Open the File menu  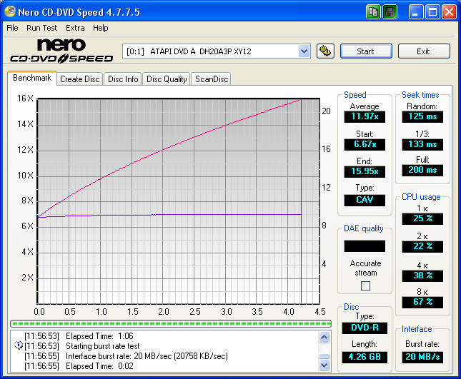pyautogui.click(x=12, y=28)
